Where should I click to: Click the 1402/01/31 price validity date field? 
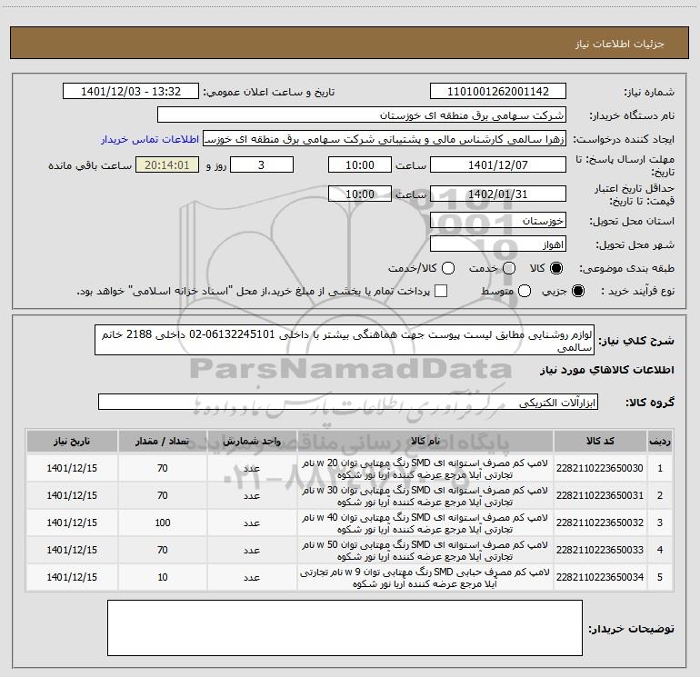click(x=497, y=194)
